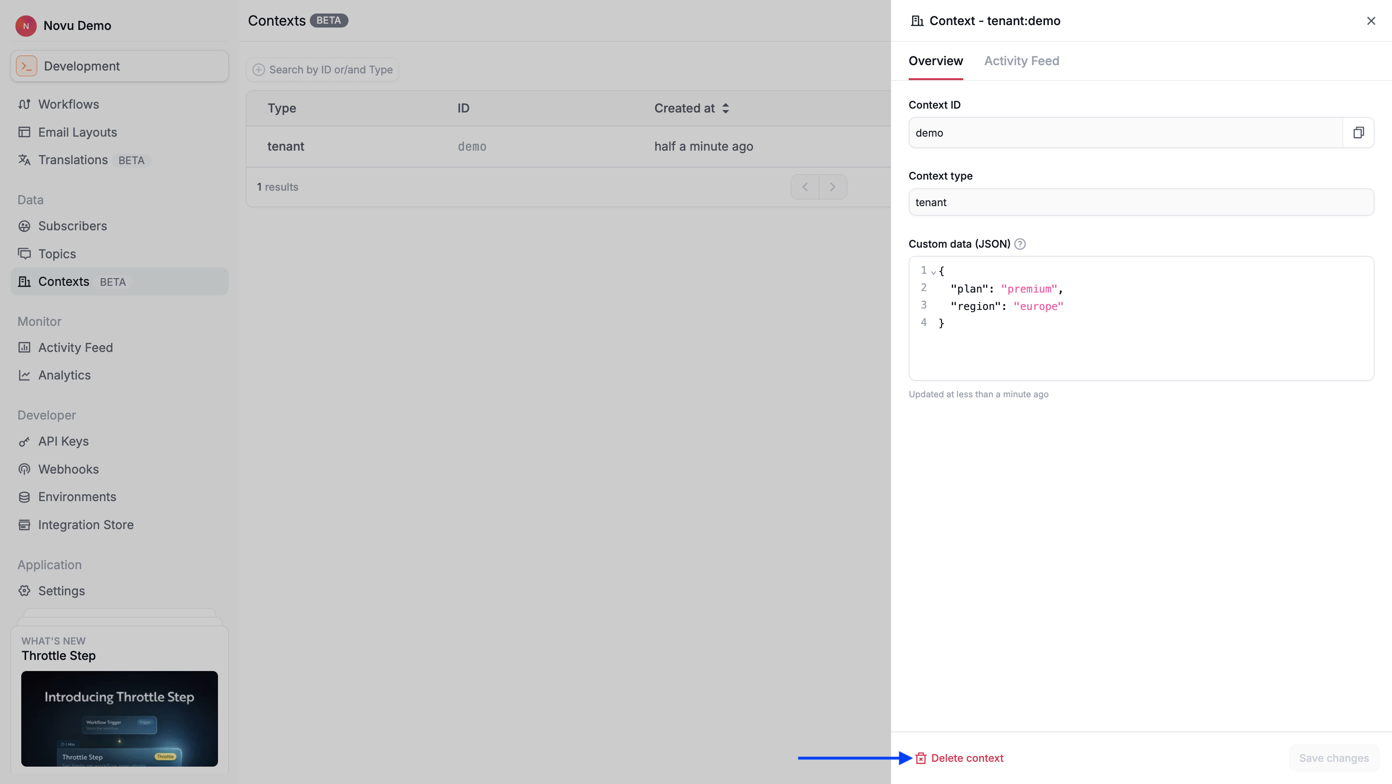Open the Integration Store
This screenshot has width=1392, height=784.
tap(86, 524)
